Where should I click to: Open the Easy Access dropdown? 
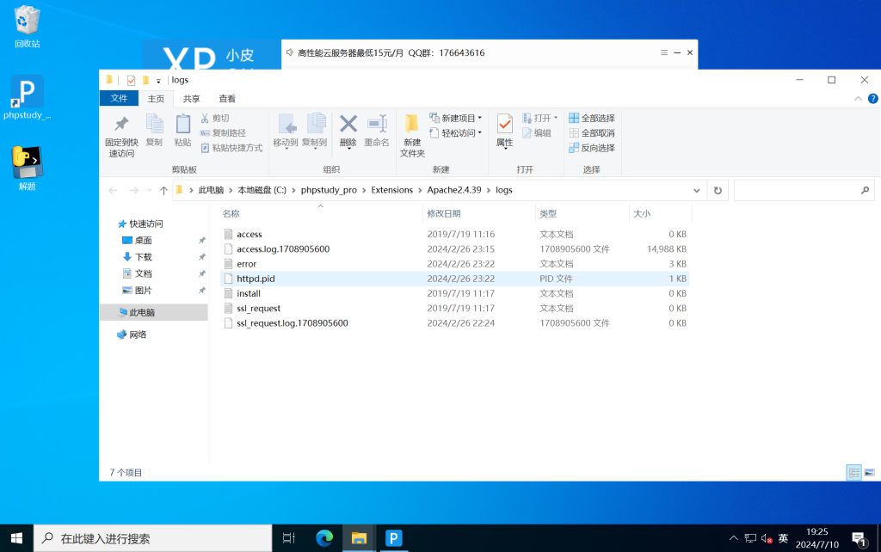[456, 133]
